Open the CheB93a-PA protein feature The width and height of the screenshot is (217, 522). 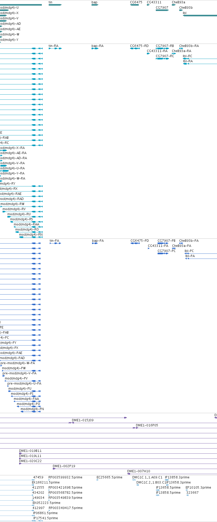point(174,248)
